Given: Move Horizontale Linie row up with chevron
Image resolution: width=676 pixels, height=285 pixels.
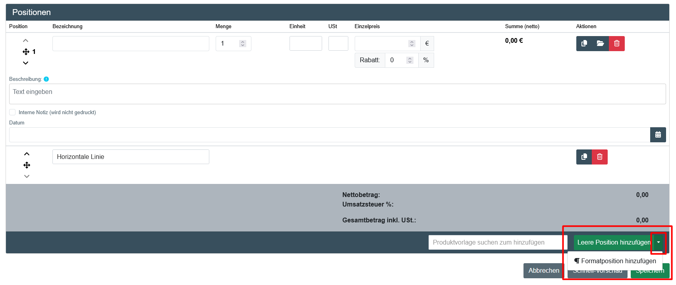Looking at the screenshot, I should coord(27,154).
